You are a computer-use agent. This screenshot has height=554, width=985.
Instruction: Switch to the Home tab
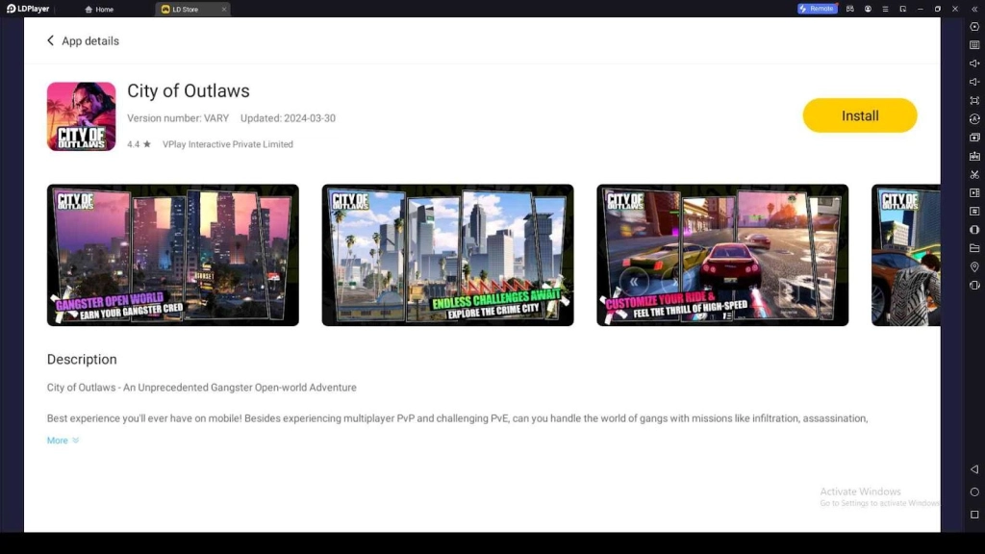99,10
